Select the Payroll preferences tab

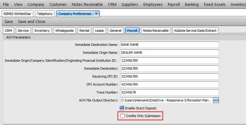click(x=132, y=31)
